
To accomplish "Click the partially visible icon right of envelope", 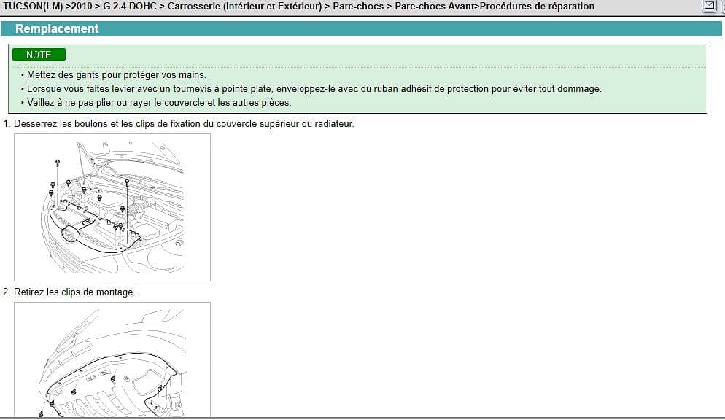I will (x=721, y=6).
